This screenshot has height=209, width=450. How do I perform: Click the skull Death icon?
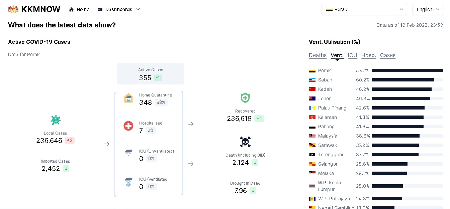point(245,142)
